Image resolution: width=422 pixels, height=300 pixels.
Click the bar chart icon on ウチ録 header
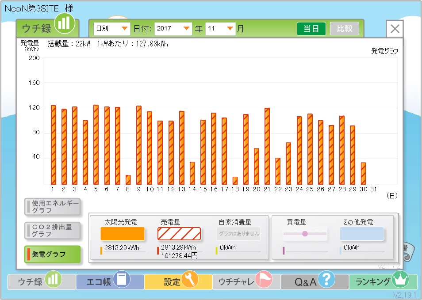point(65,23)
